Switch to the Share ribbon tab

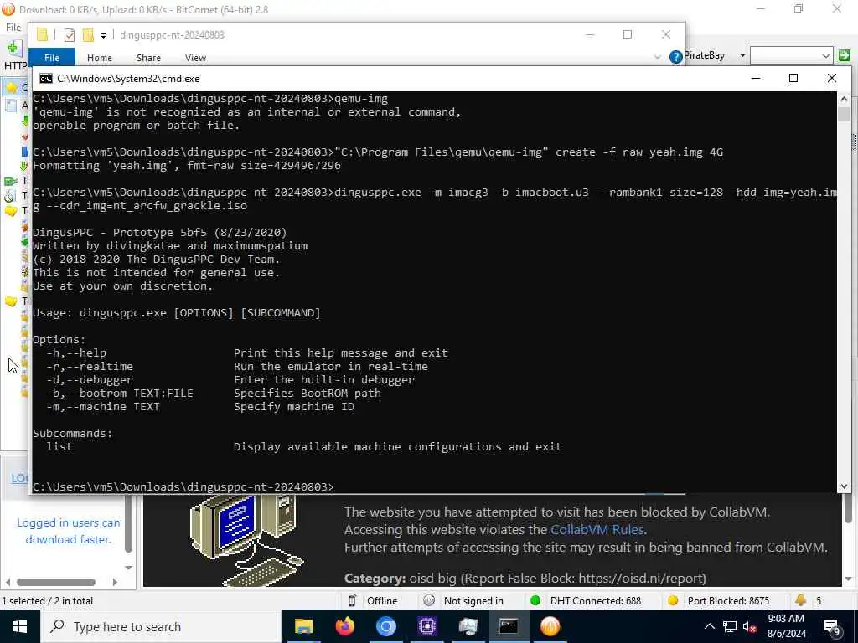148,58
